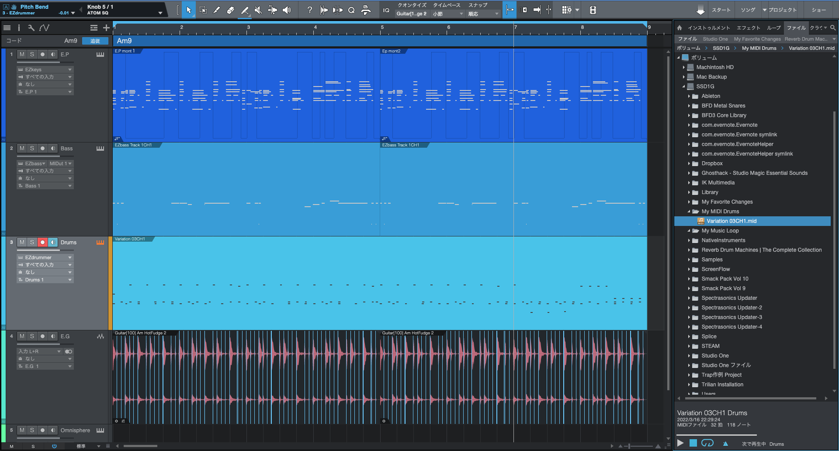839x451 pixels.
Task: Click the chord follow (追従) button
Action: [x=95, y=41]
